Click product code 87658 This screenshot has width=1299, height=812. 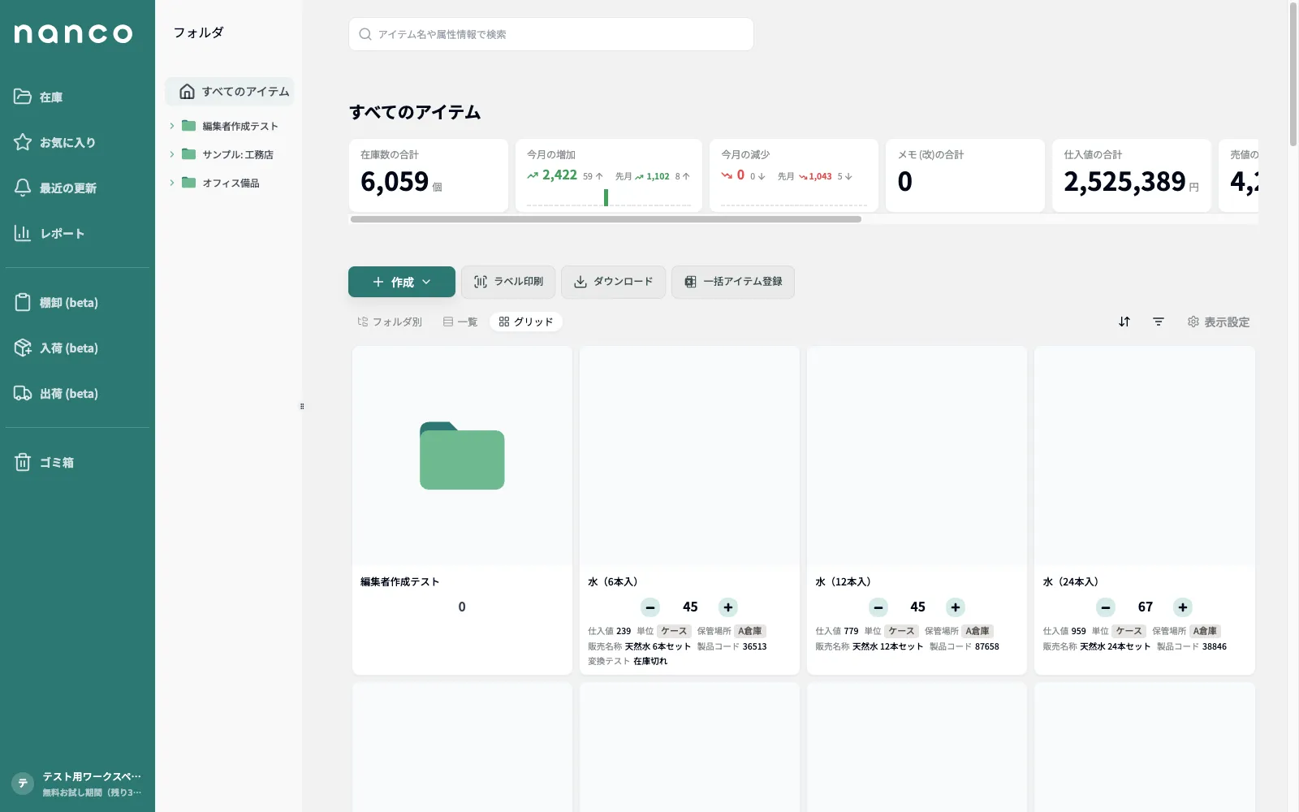pyautogui.click(x=987, y=646)
